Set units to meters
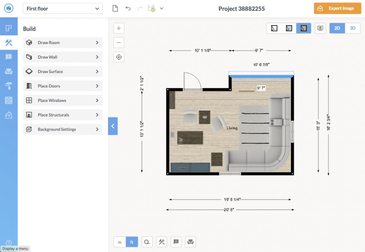The image size is (365, 252). coord(120,242)
